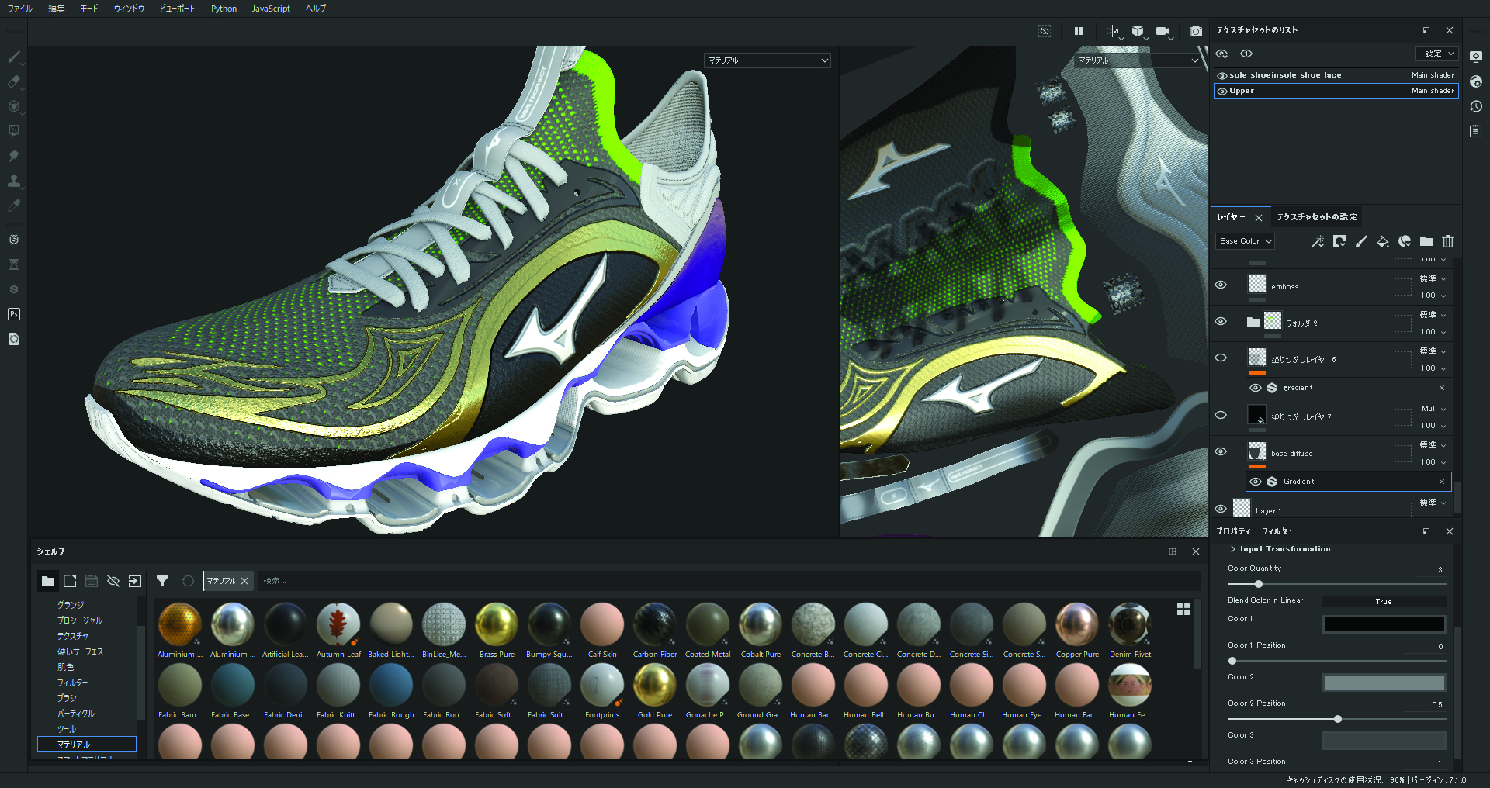This screenshot has width=1490, height=788.
Task: Take a screenshot with the camera snapshot icon
Action: [x=1196, y=31]
